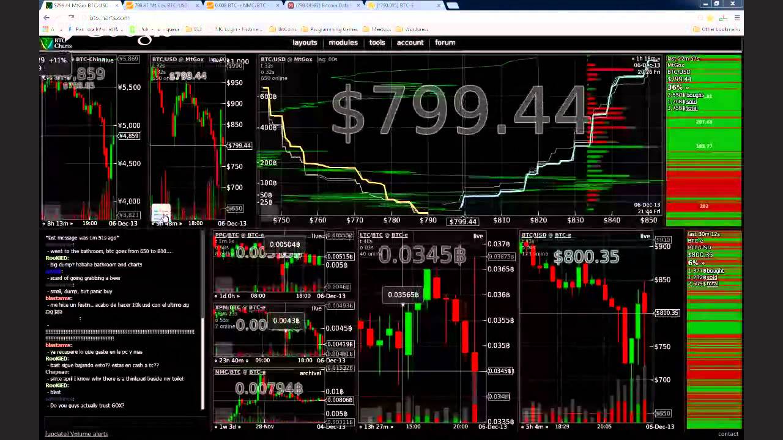783x440 pixels.
Task: Click the chat message 'Do you guys actually trust GOX?'
Action: pos(87,405)
